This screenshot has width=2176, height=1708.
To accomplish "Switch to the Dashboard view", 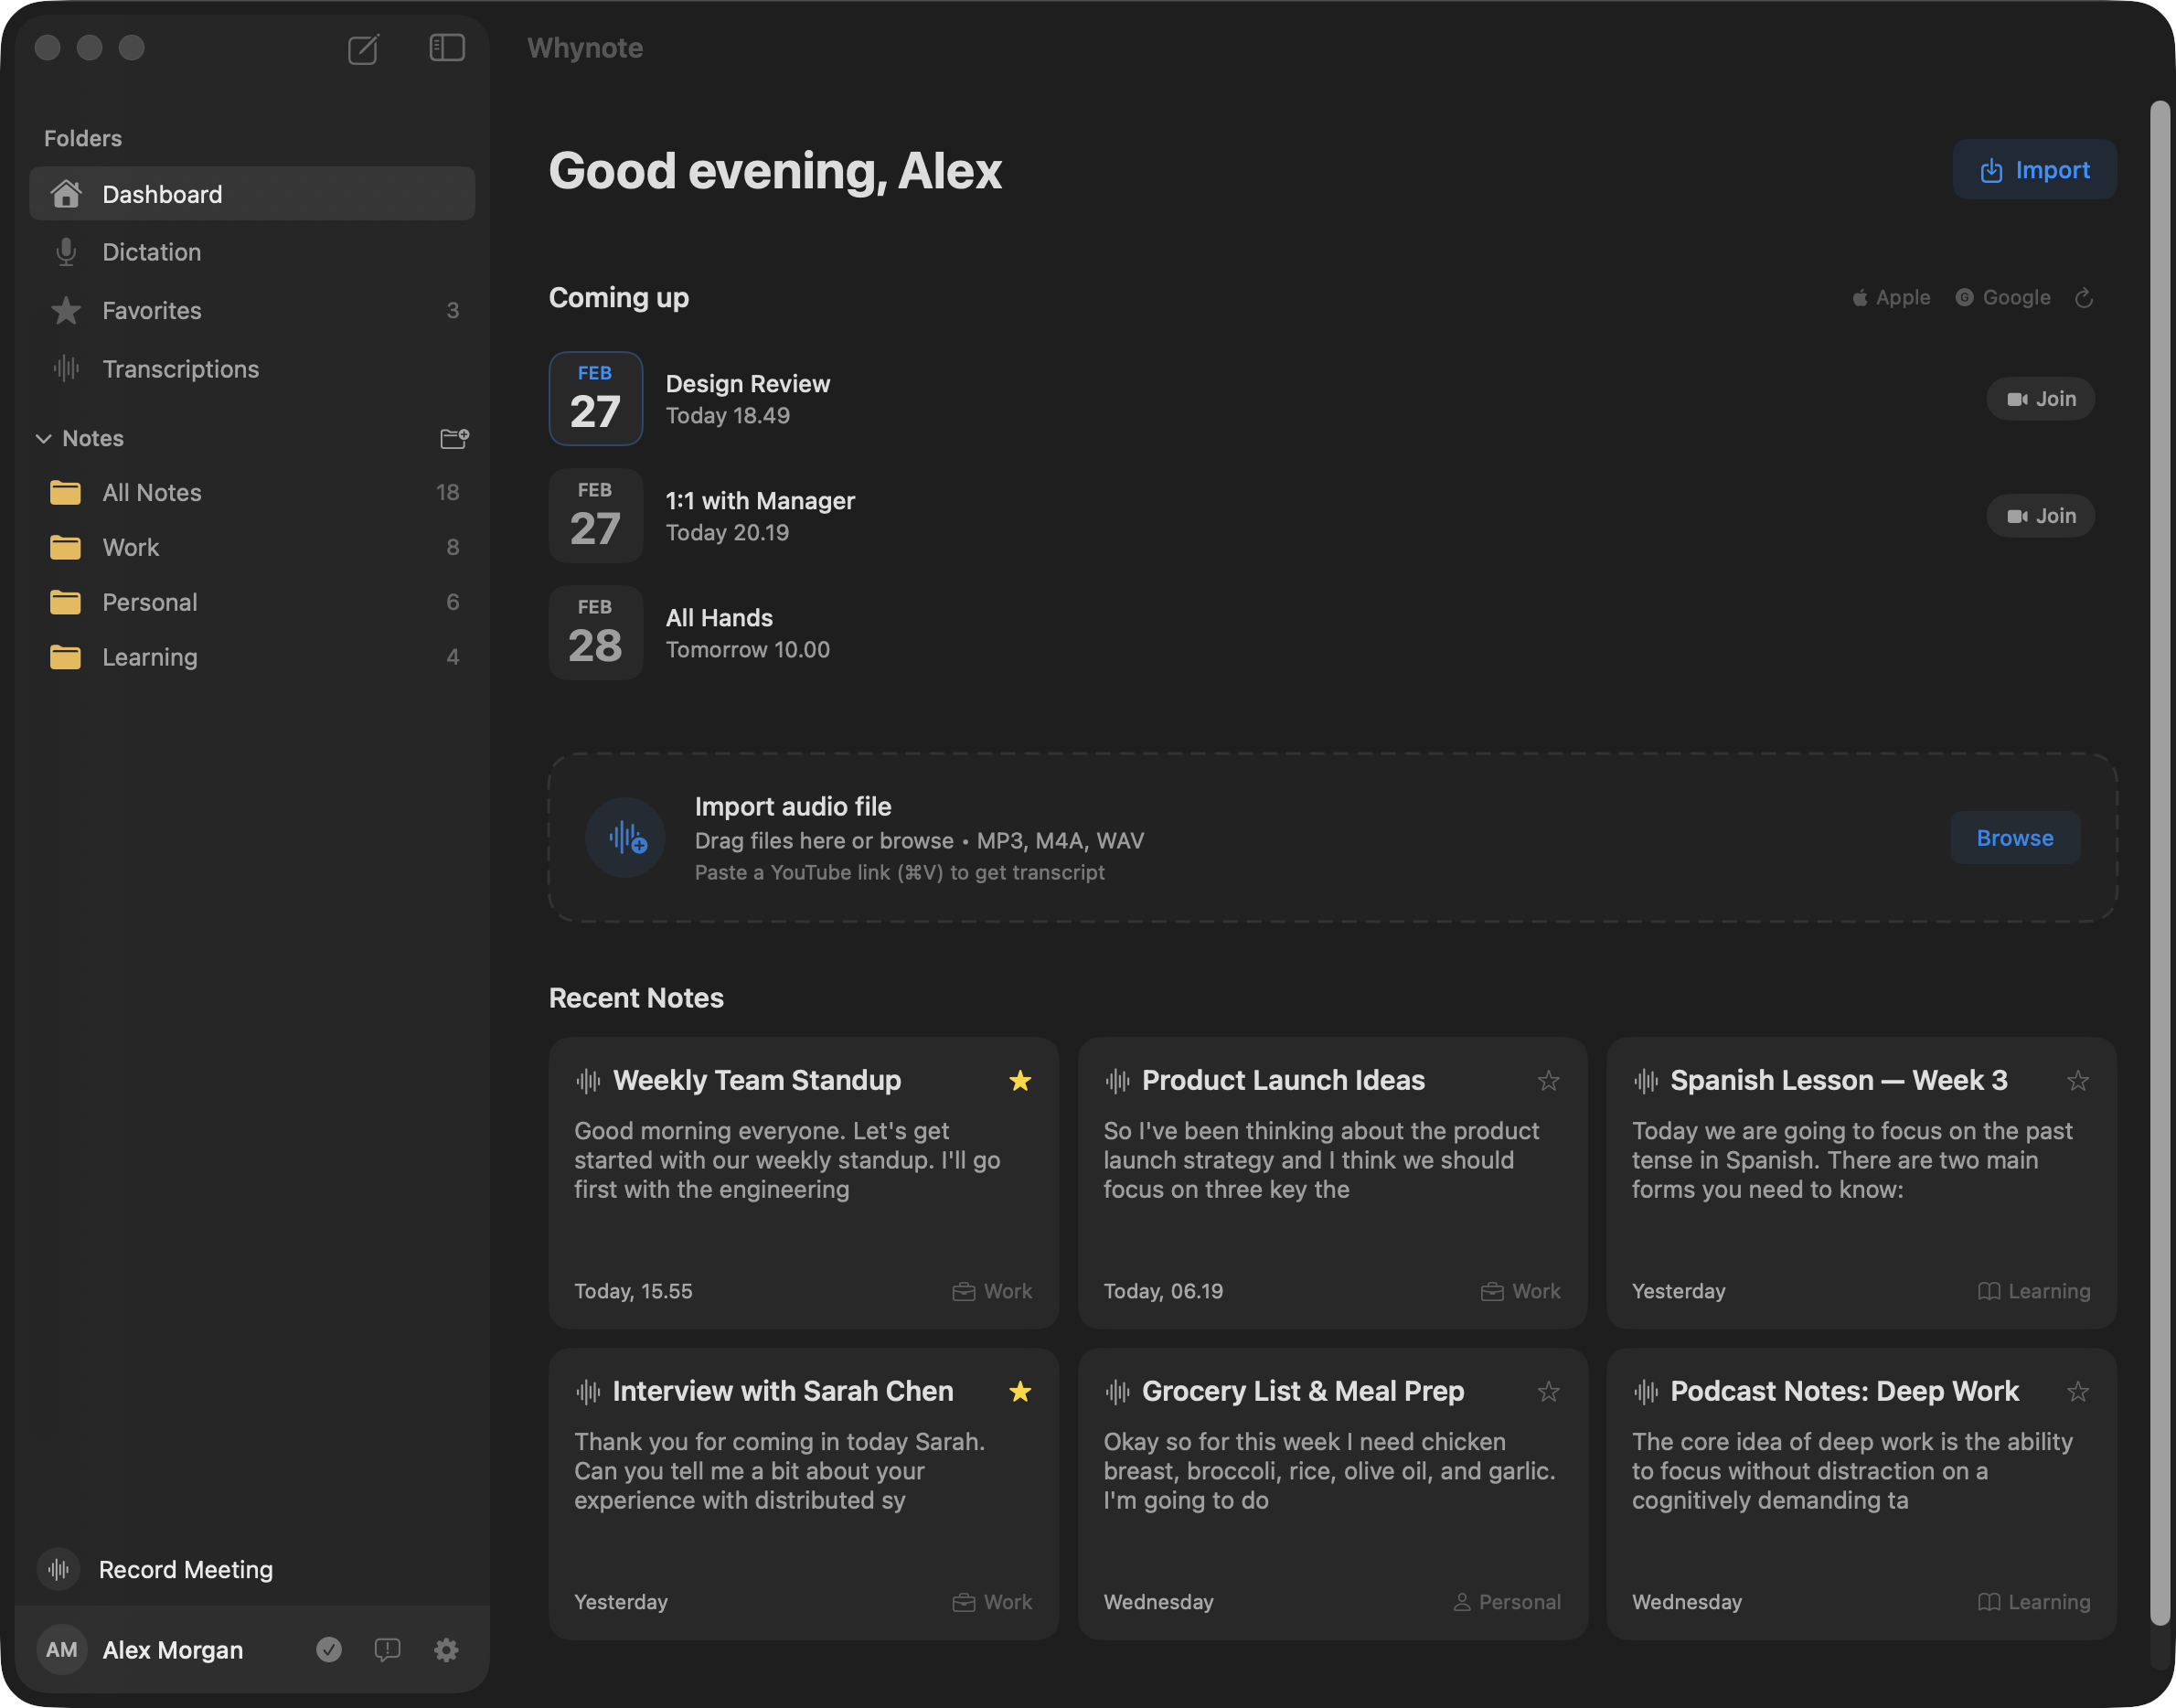I will 162,193.
